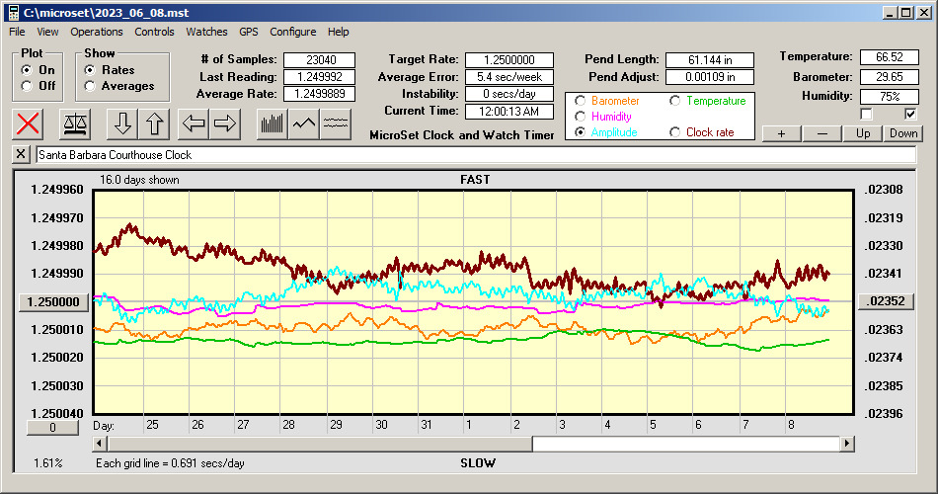Select the wavy lines smoothing icon
The width and height of the screenshot is (938, 494).
pos(336,123)
